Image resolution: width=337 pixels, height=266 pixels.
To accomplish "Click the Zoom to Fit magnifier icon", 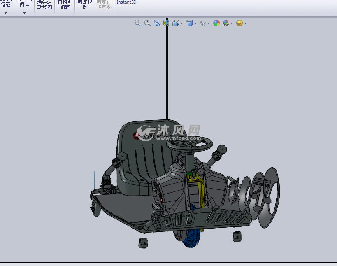I will (x=138, y=23).
